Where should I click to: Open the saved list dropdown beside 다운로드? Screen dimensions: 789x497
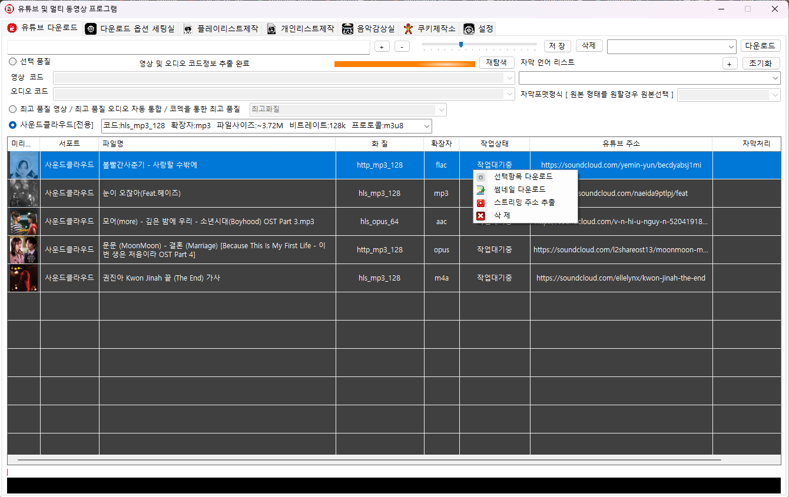tap(672, 46)
